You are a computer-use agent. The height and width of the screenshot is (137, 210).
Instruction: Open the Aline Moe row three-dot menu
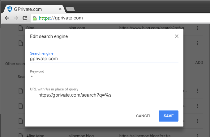pyautogui.click(x=198, y=135)
